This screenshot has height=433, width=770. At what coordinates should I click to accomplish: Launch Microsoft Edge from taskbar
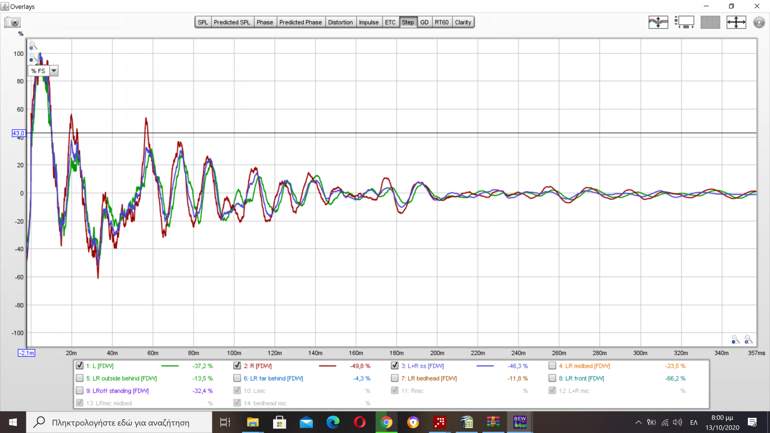coord(333,422)
